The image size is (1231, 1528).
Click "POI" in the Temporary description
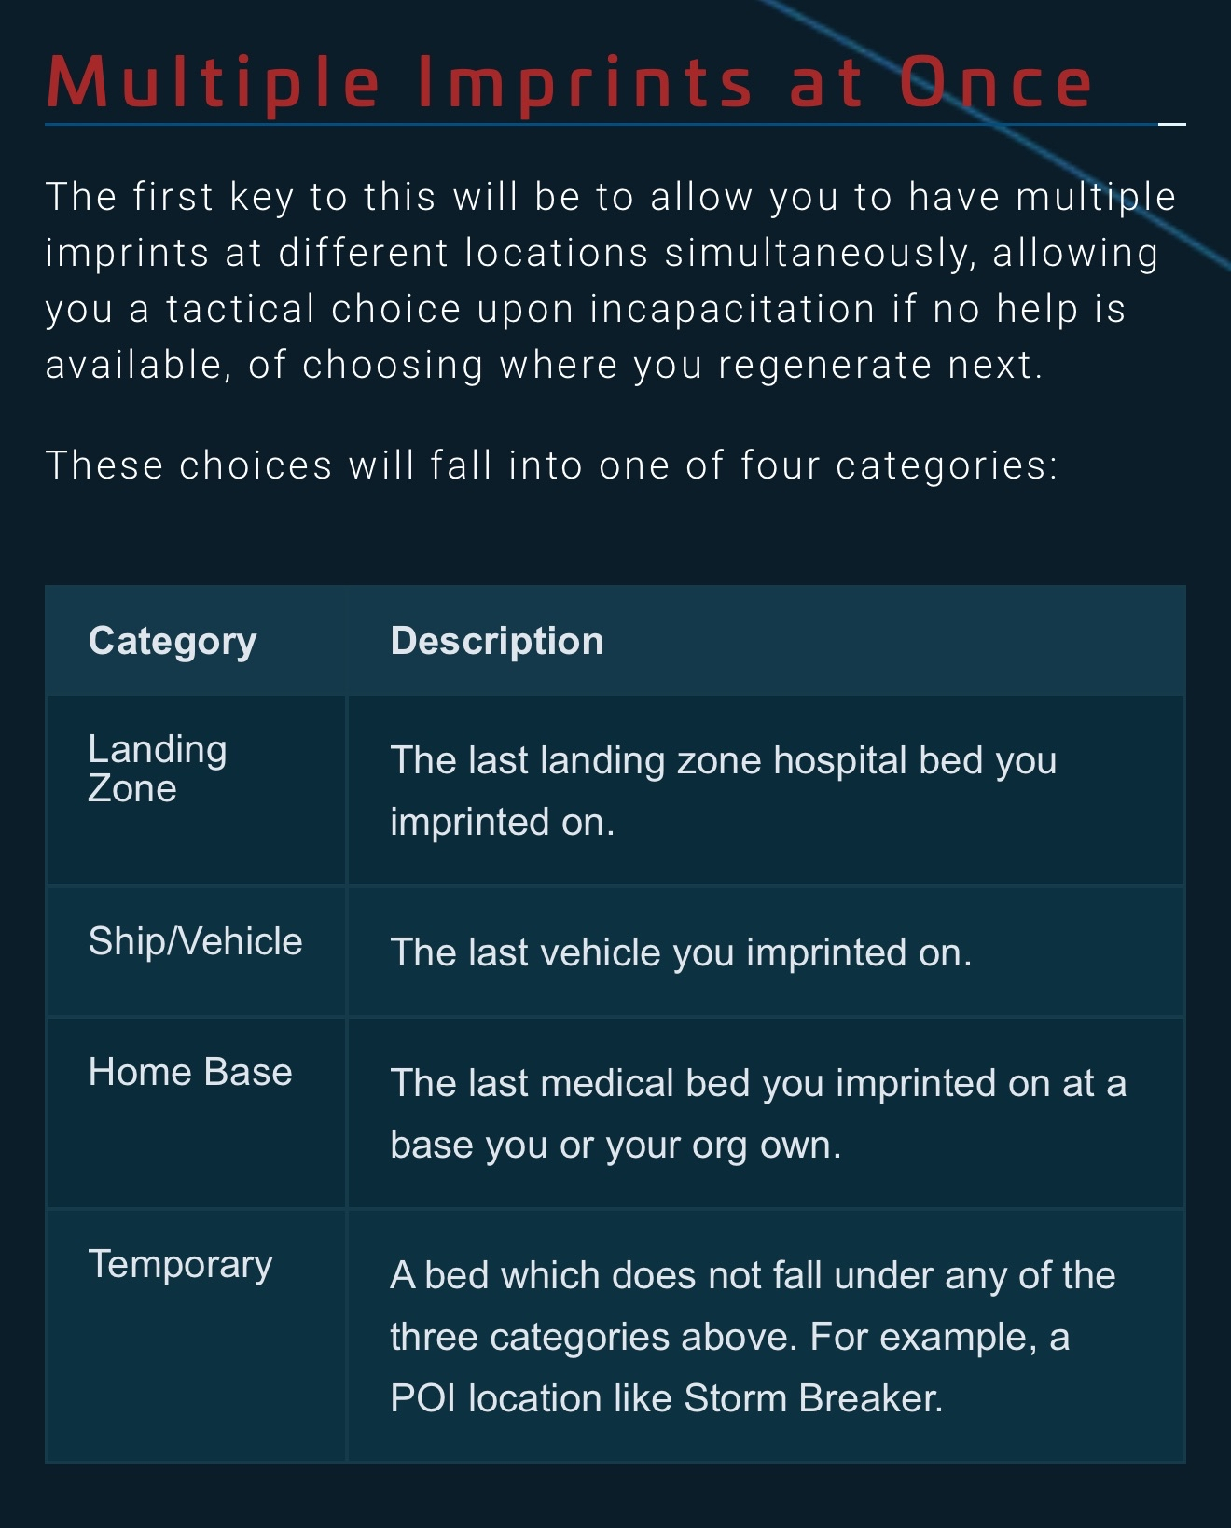click(x=422, y=1398)
